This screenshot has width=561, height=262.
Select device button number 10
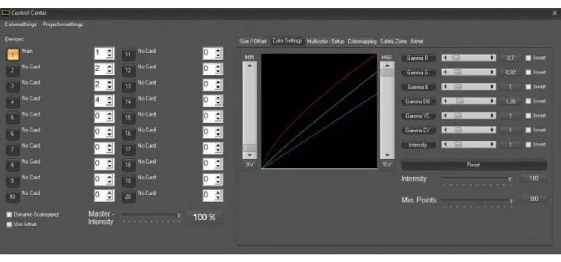(x=13, y=196)
